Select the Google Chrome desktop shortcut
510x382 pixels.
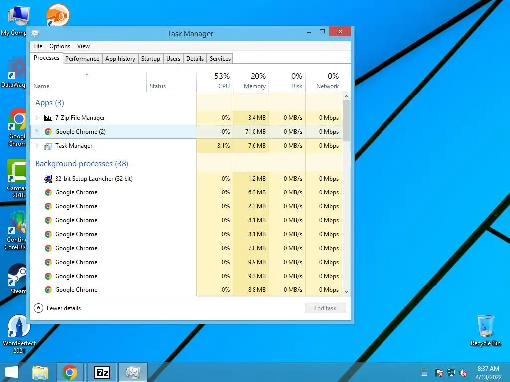[17, 127]
